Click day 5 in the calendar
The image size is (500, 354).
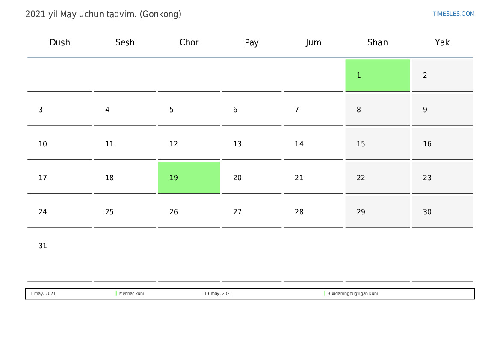point(189,110)
